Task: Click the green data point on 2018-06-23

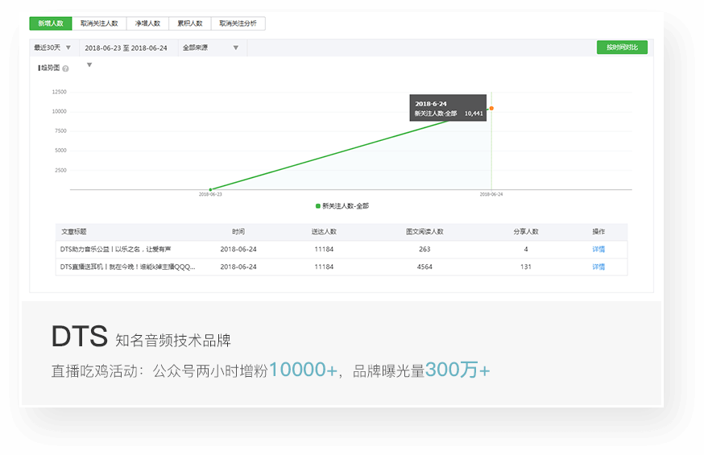Action: click(x=210, y=189)
